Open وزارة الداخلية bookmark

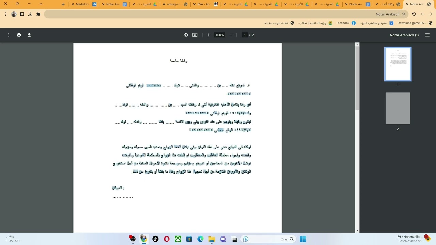pyautogui.click(x=315, y=23)
